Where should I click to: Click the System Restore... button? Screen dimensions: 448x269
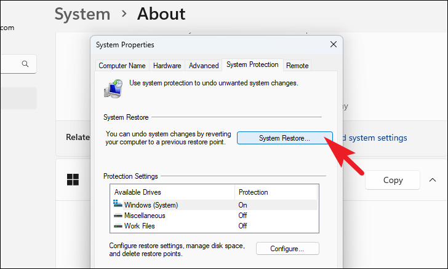[284, 138]
